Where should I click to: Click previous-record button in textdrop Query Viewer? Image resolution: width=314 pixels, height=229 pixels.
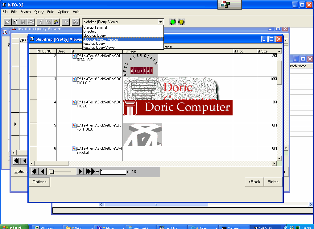pos(24,161)
